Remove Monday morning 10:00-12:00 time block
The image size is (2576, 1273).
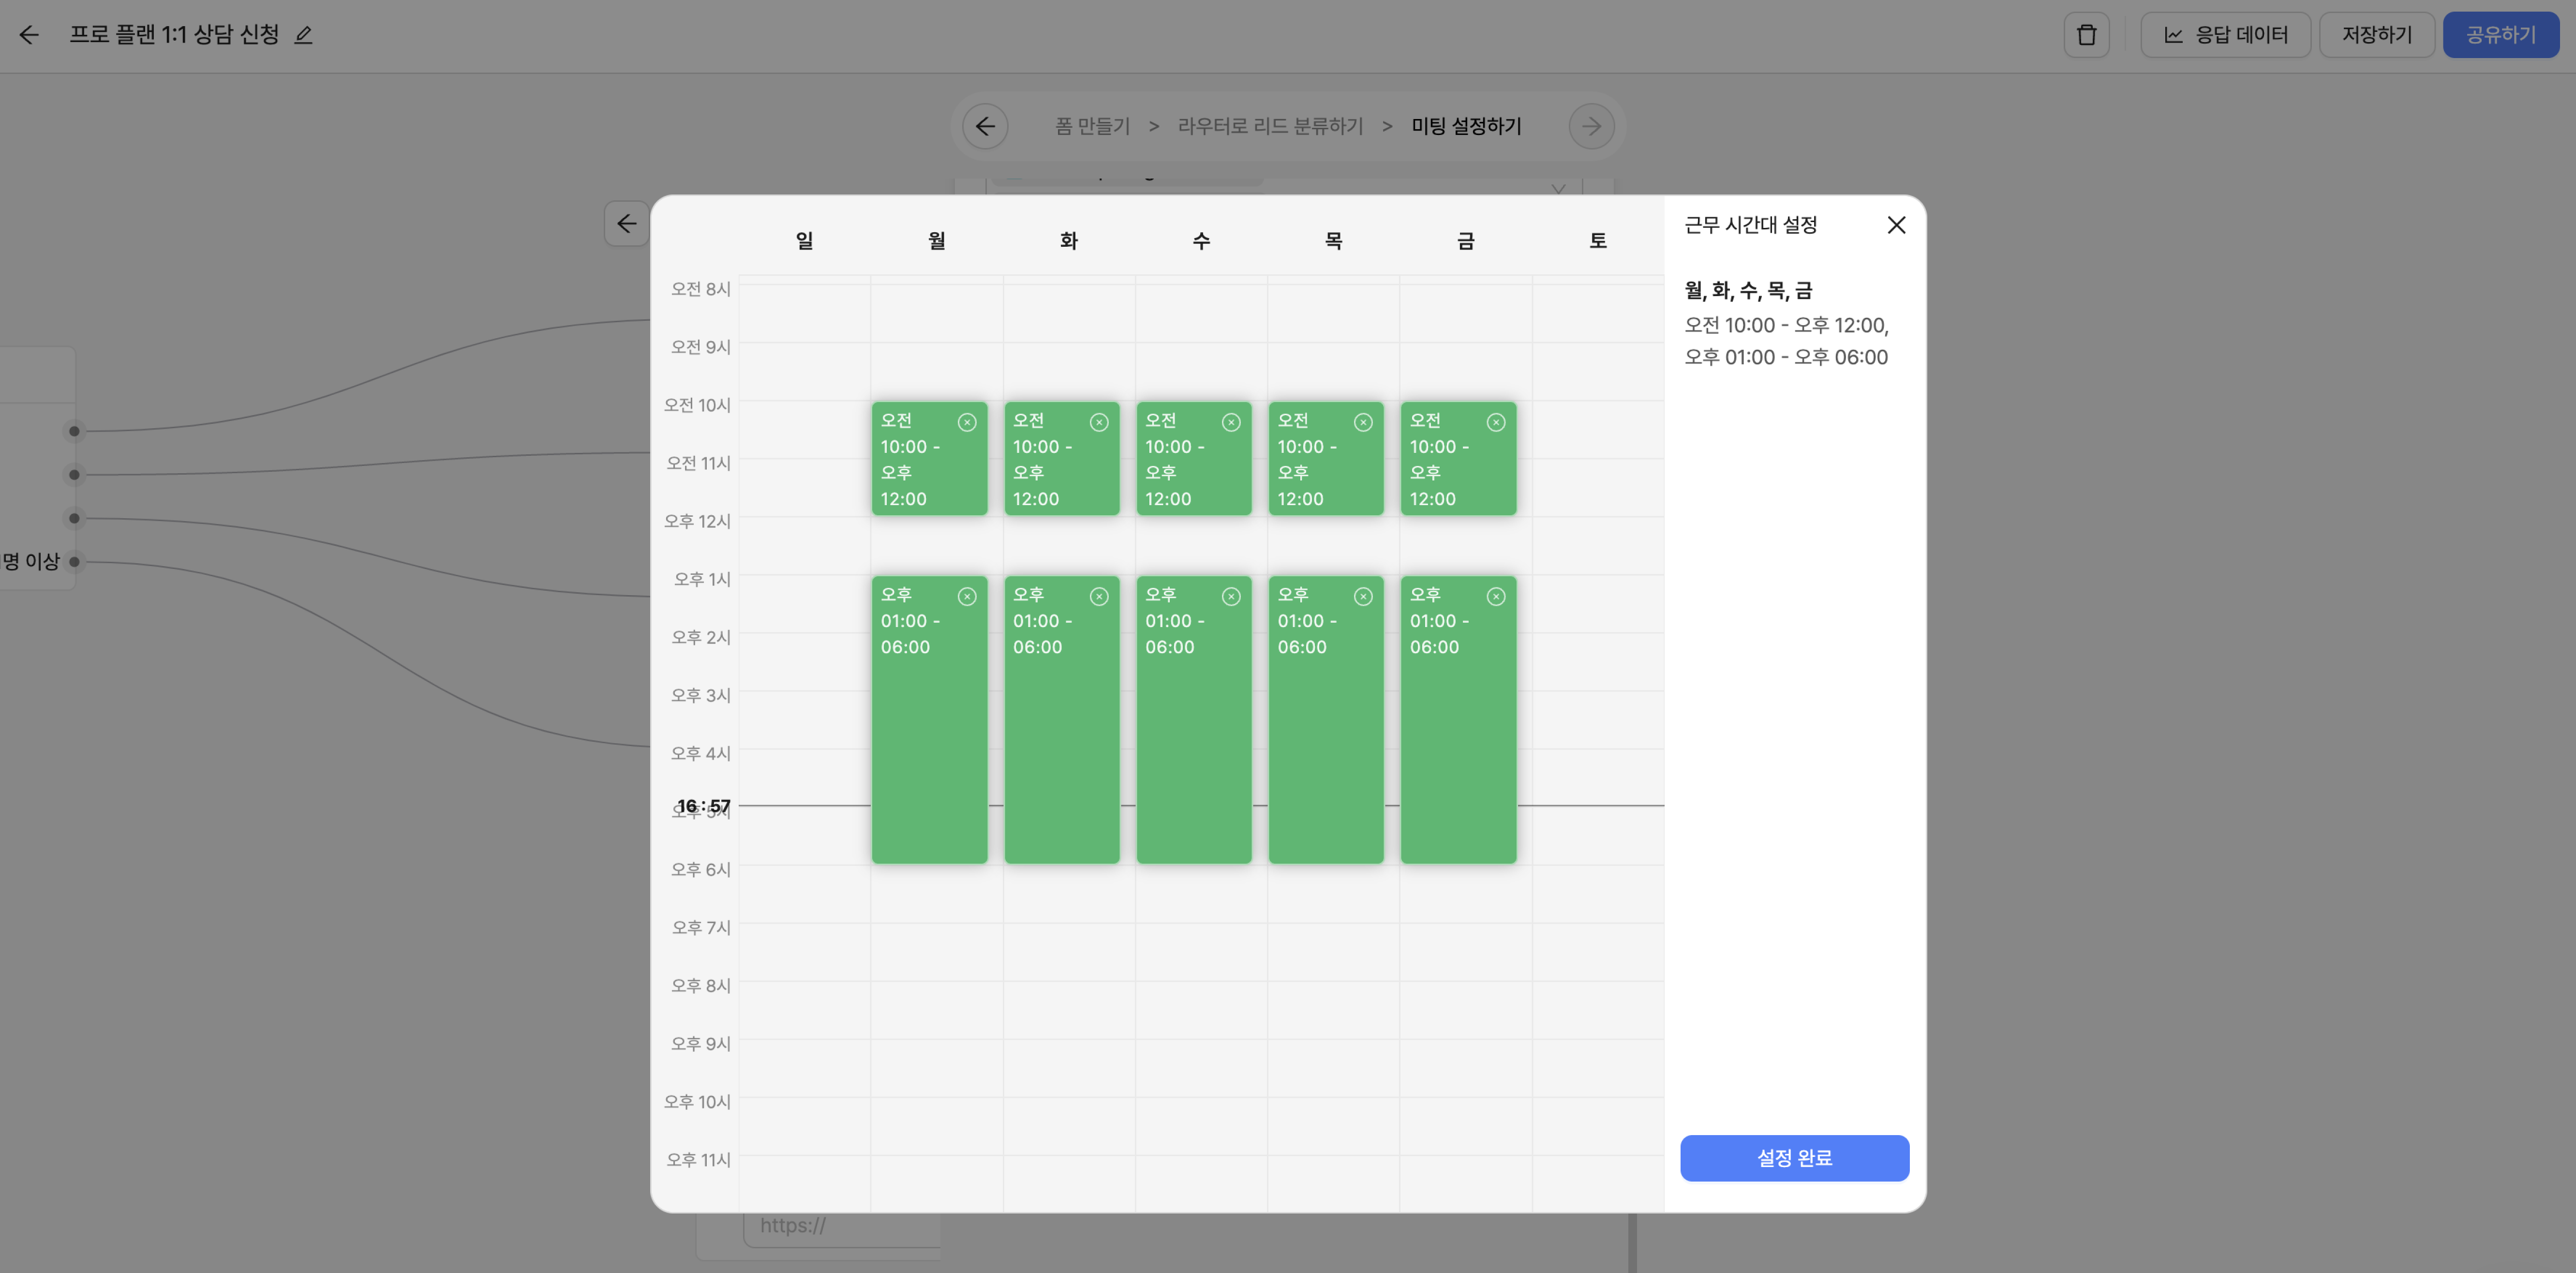click(x=966, y=422)
